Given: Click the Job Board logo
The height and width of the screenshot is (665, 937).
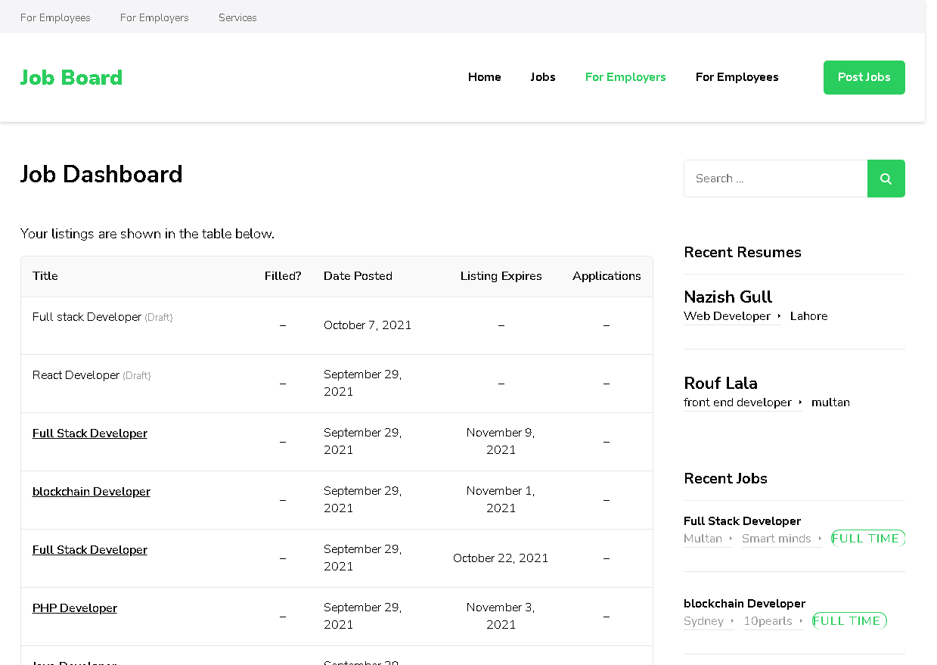Looking at the screenshot, I should tap(71, 77).
